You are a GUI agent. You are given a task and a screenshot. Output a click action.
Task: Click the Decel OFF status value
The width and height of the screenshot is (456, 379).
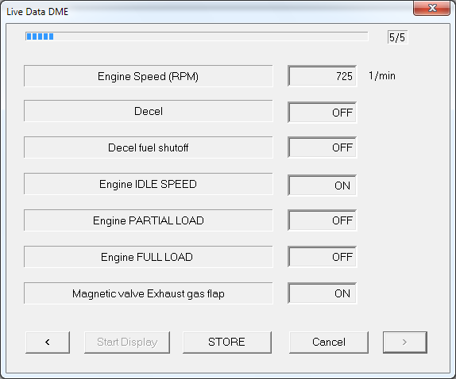click(323, 113)
